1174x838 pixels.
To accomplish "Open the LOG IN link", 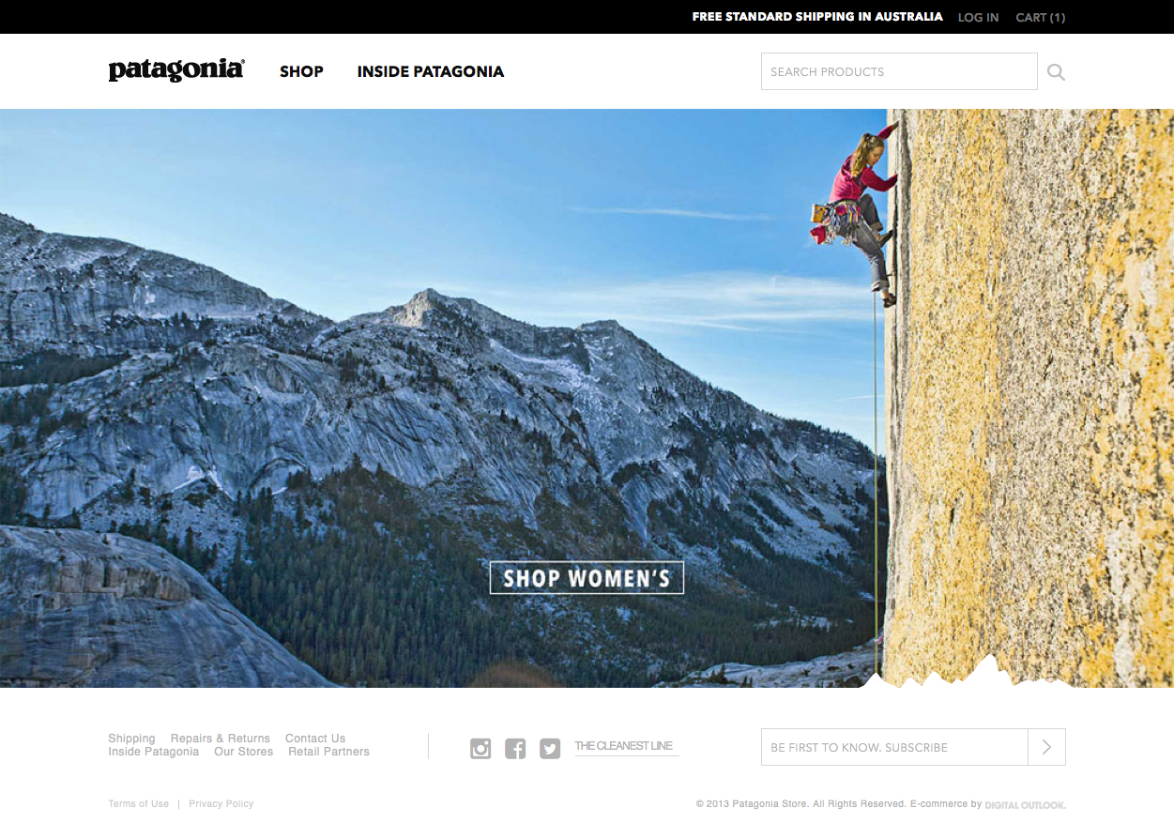I will click(978, 17).
